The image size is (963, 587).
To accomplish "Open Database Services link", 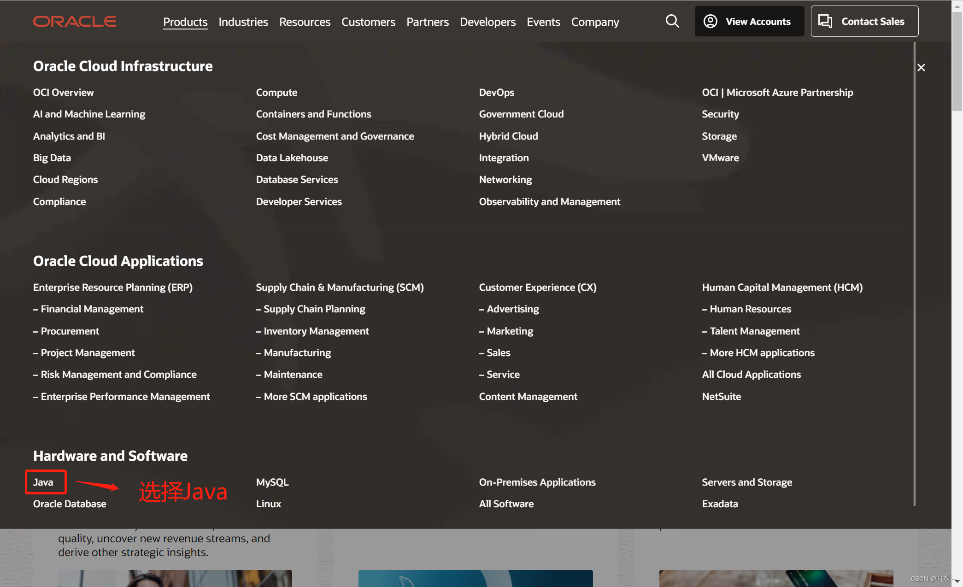I will (x=297, y=179).
